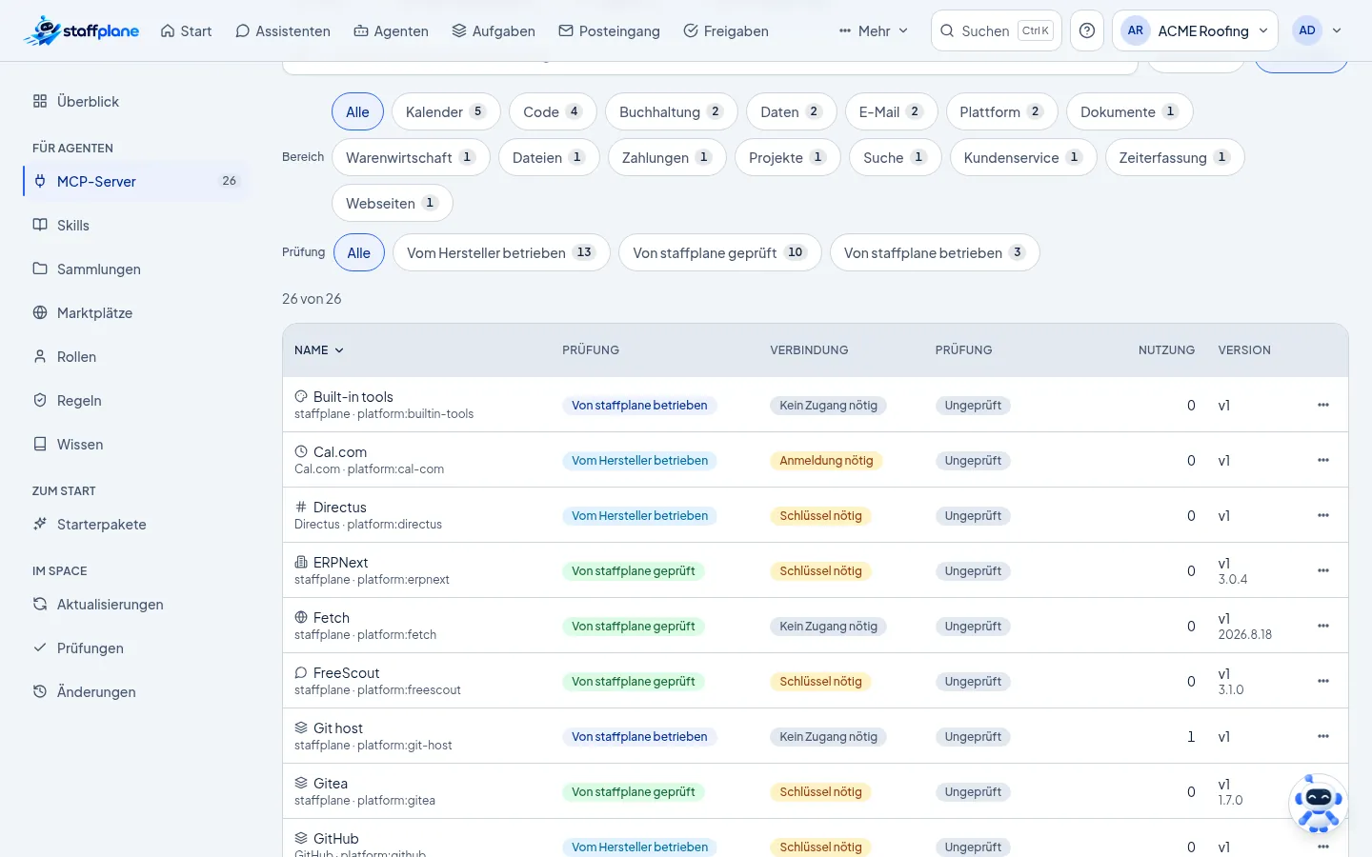Open the Gitea server entry
1372x857 pixels.
click(331, 783)
